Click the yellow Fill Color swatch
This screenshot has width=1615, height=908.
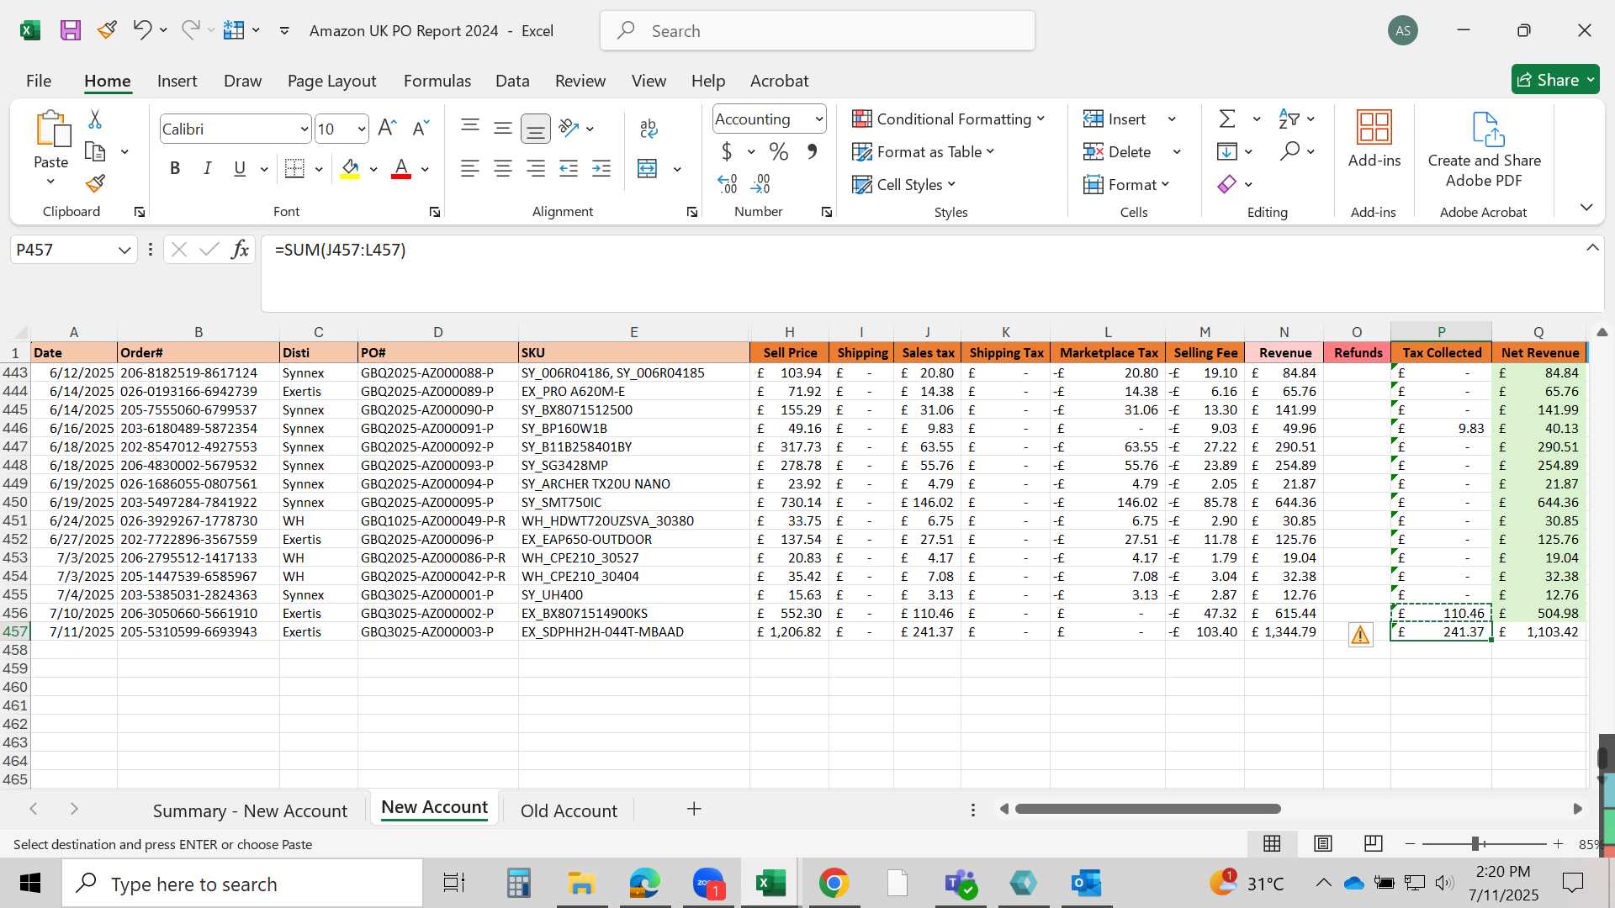coord(351,169)
